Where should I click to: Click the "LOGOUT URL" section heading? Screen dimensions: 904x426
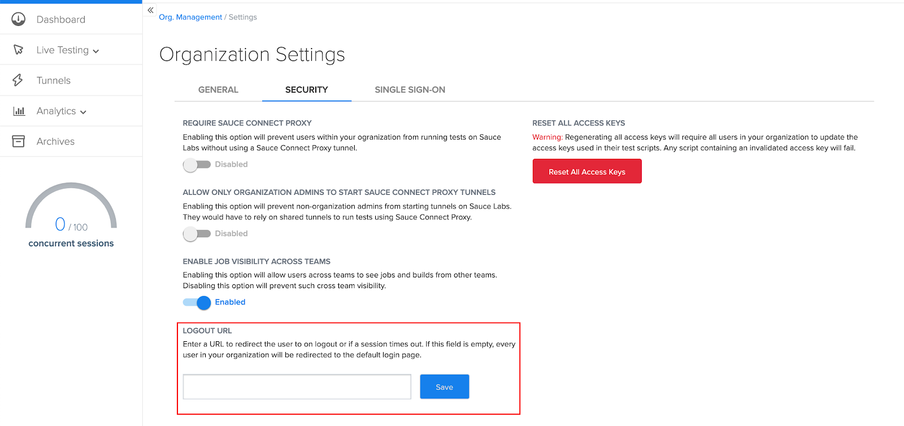[x=207, y=331]
